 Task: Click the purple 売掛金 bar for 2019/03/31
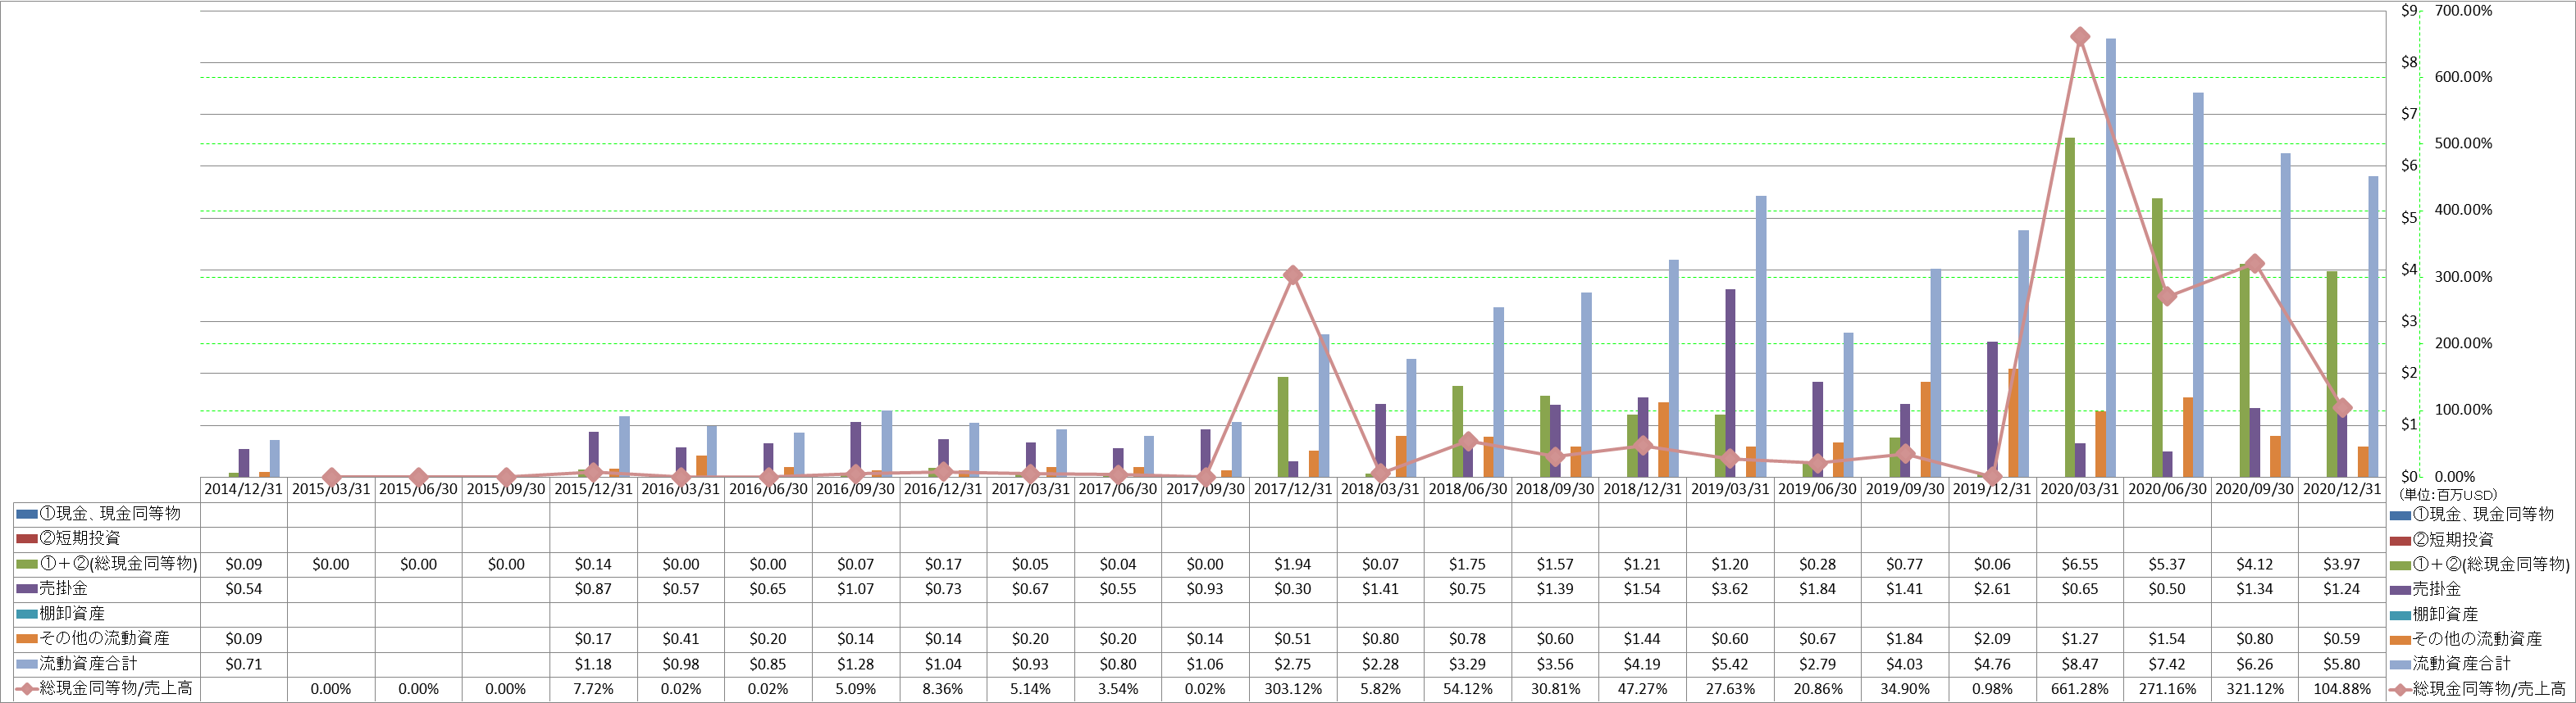1730,383
